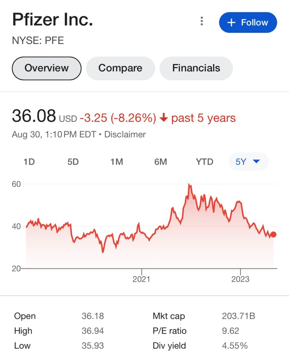Viewport: 289px width, 360px height.
Task: Open the Compare tab
Action: (x=120, y=68)
